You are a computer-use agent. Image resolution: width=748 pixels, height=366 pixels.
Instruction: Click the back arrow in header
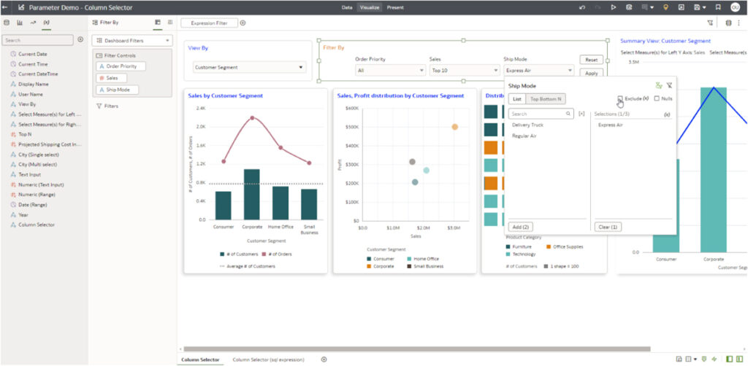(7, 7)
